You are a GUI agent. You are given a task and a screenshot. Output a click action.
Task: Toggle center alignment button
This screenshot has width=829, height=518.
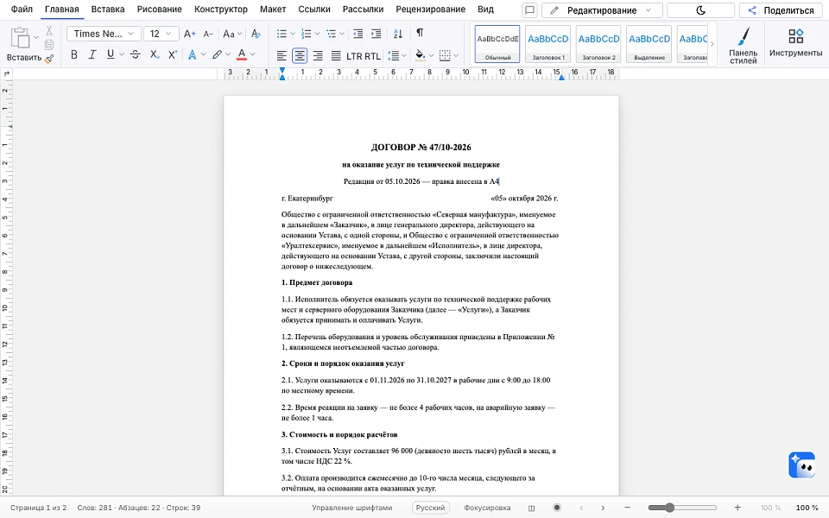[300, 55]
